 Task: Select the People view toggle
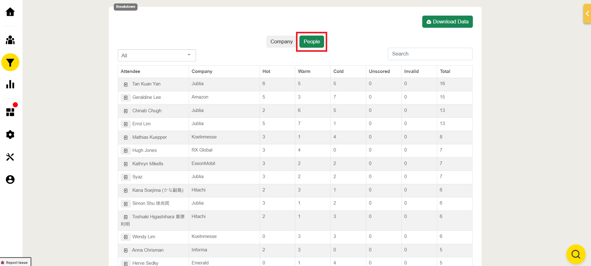click(312, 41)
